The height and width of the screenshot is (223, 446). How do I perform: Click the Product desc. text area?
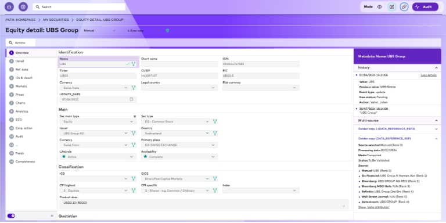coord(204,204)
